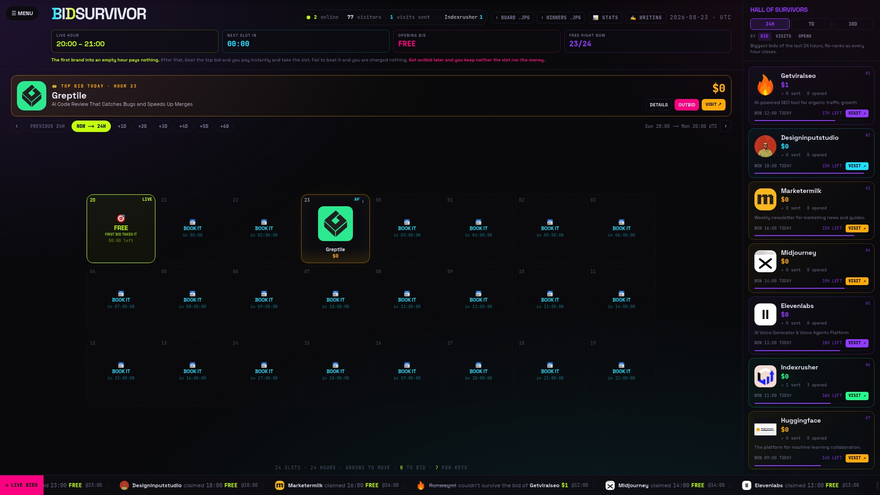Viewport: 880px width, 495px height.
Task: Open DETAILS for the Greptile top bid
Action: tap(659, 105)
